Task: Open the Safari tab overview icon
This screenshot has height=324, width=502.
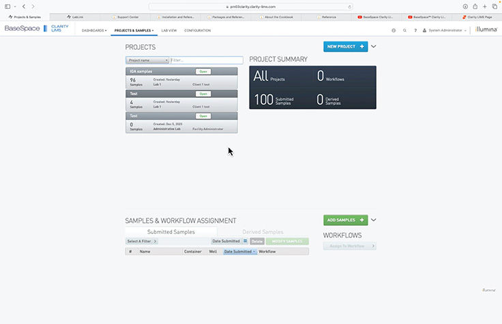Action: coord(494,6)
